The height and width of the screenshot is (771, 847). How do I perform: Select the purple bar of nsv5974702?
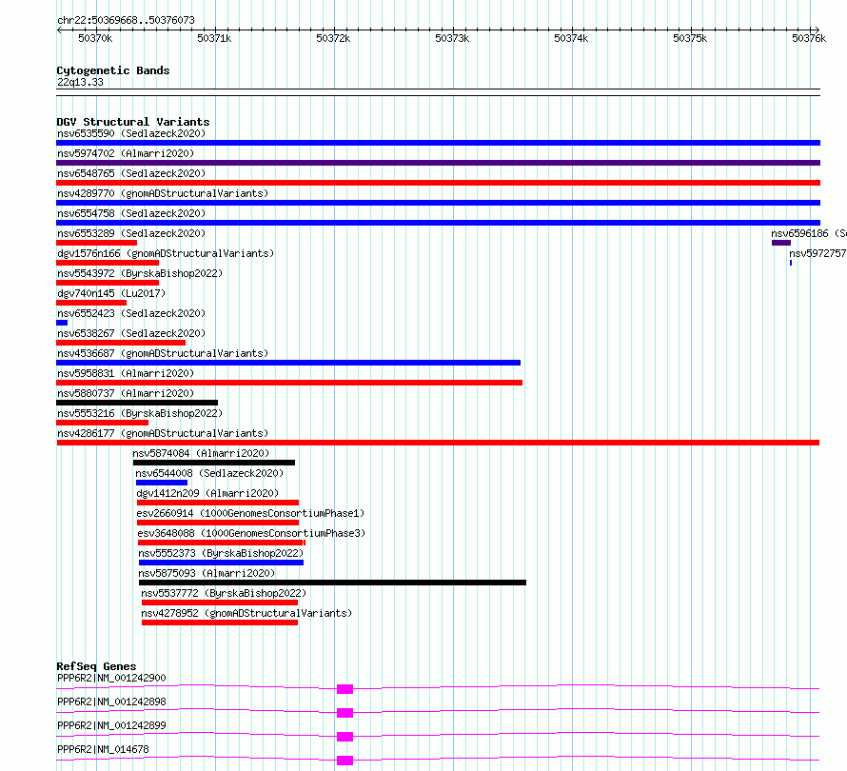point(438,163)
